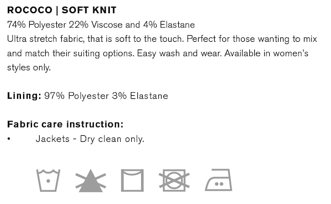Click the styles only text
The width and height of the screenshot is (331, 204).
click(x=29, y=68)
